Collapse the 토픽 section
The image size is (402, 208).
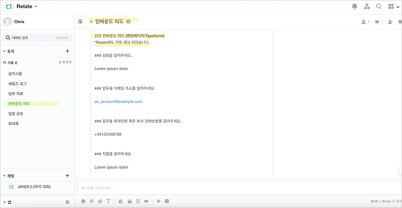coord(5,51)
